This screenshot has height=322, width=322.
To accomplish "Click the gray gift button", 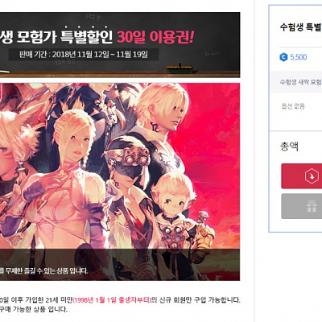I will point(302,206).
